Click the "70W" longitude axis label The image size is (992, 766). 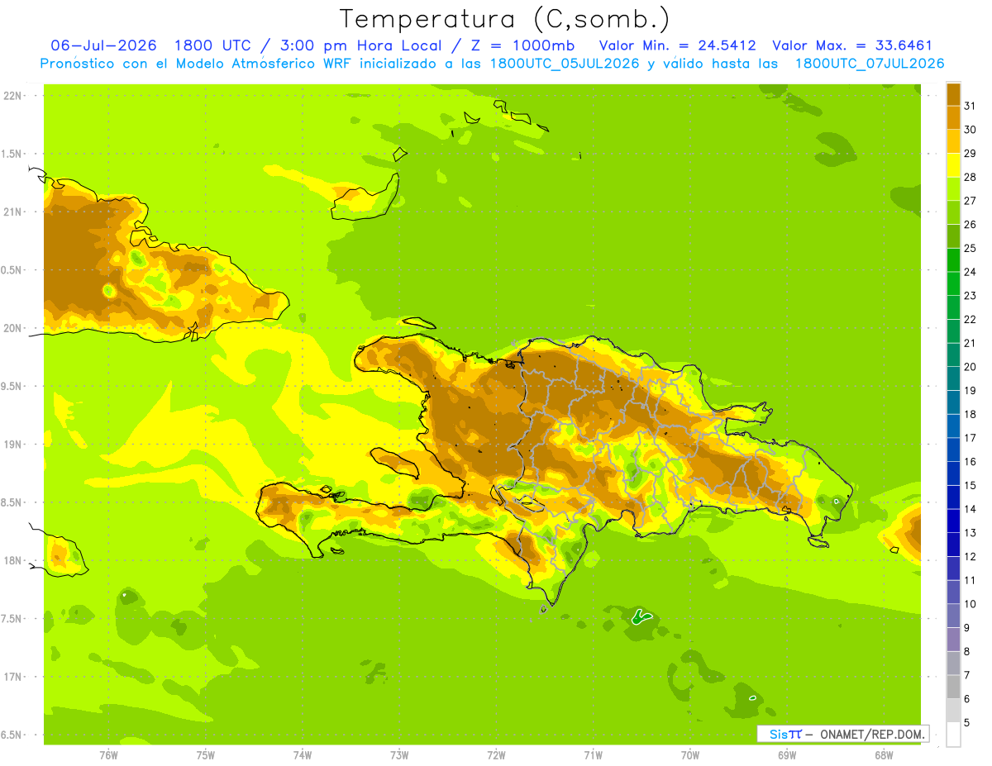coord(690,755)
